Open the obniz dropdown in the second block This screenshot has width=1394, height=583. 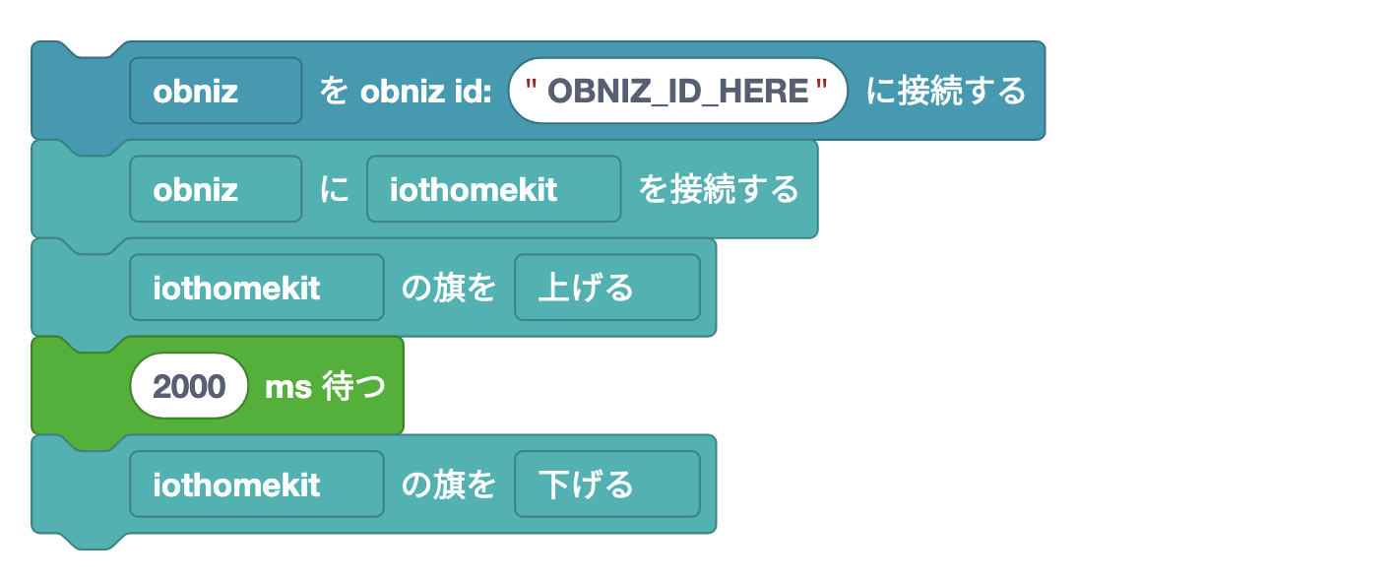216,189
